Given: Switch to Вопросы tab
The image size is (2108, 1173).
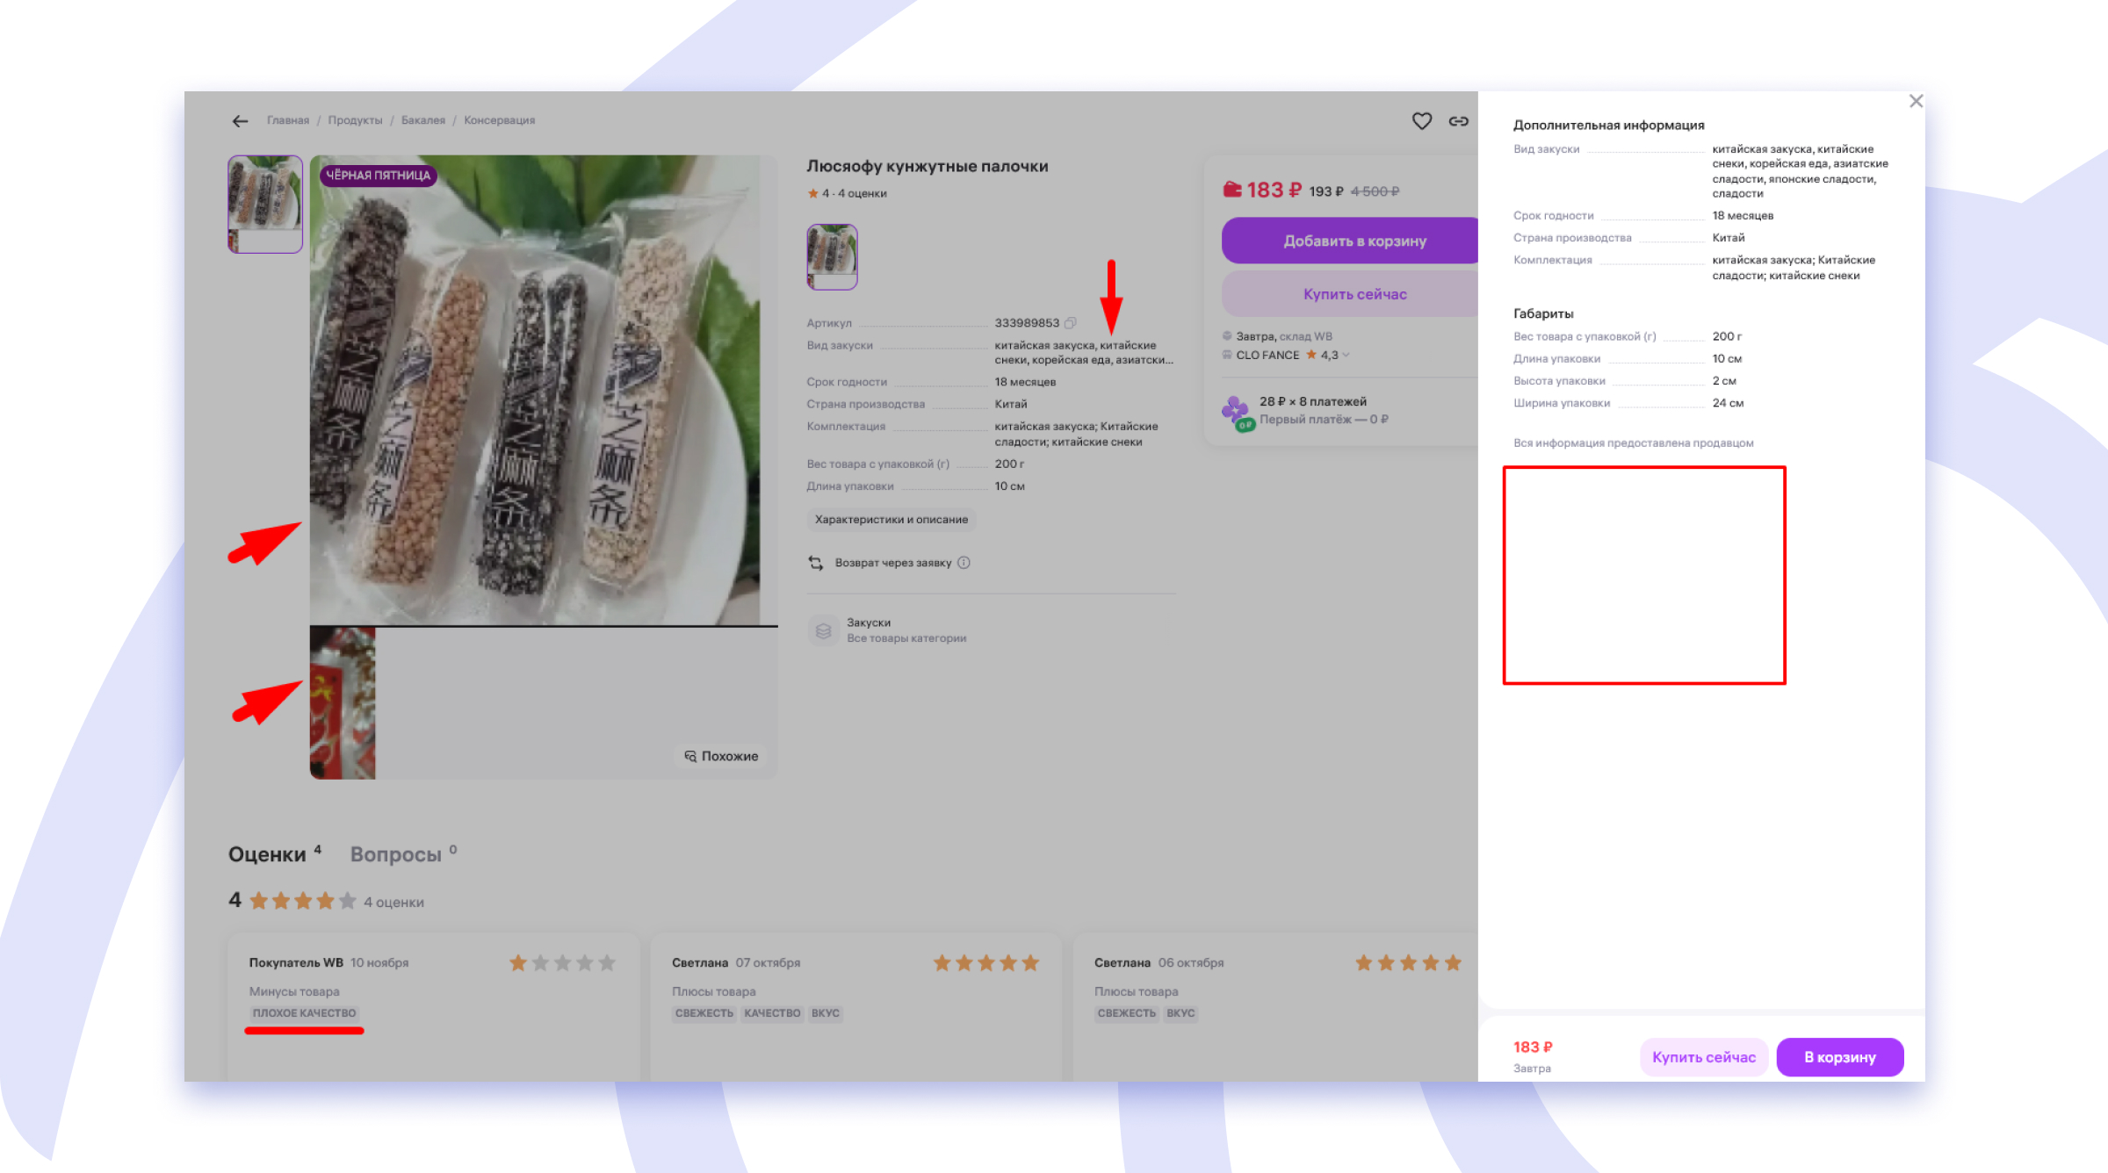Looking at the screenshot, I should tap(396, 854).
